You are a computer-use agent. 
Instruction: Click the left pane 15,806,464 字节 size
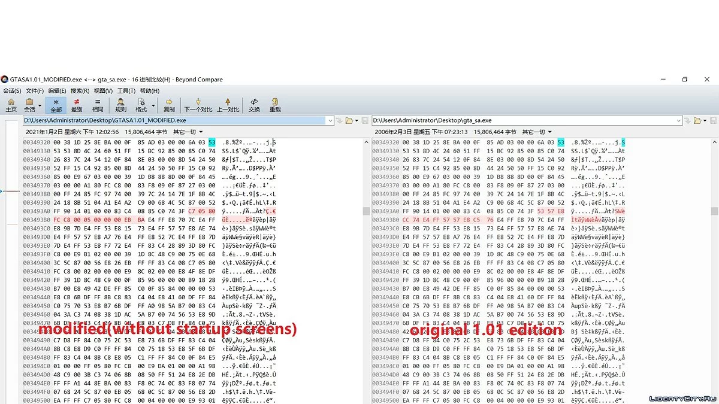[146, 132]
